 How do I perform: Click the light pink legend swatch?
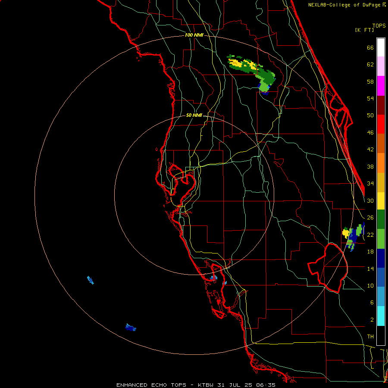(381, 66)
